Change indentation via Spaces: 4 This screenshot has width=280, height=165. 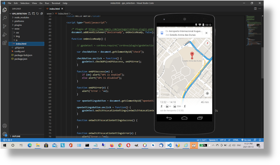pos(213,140)
